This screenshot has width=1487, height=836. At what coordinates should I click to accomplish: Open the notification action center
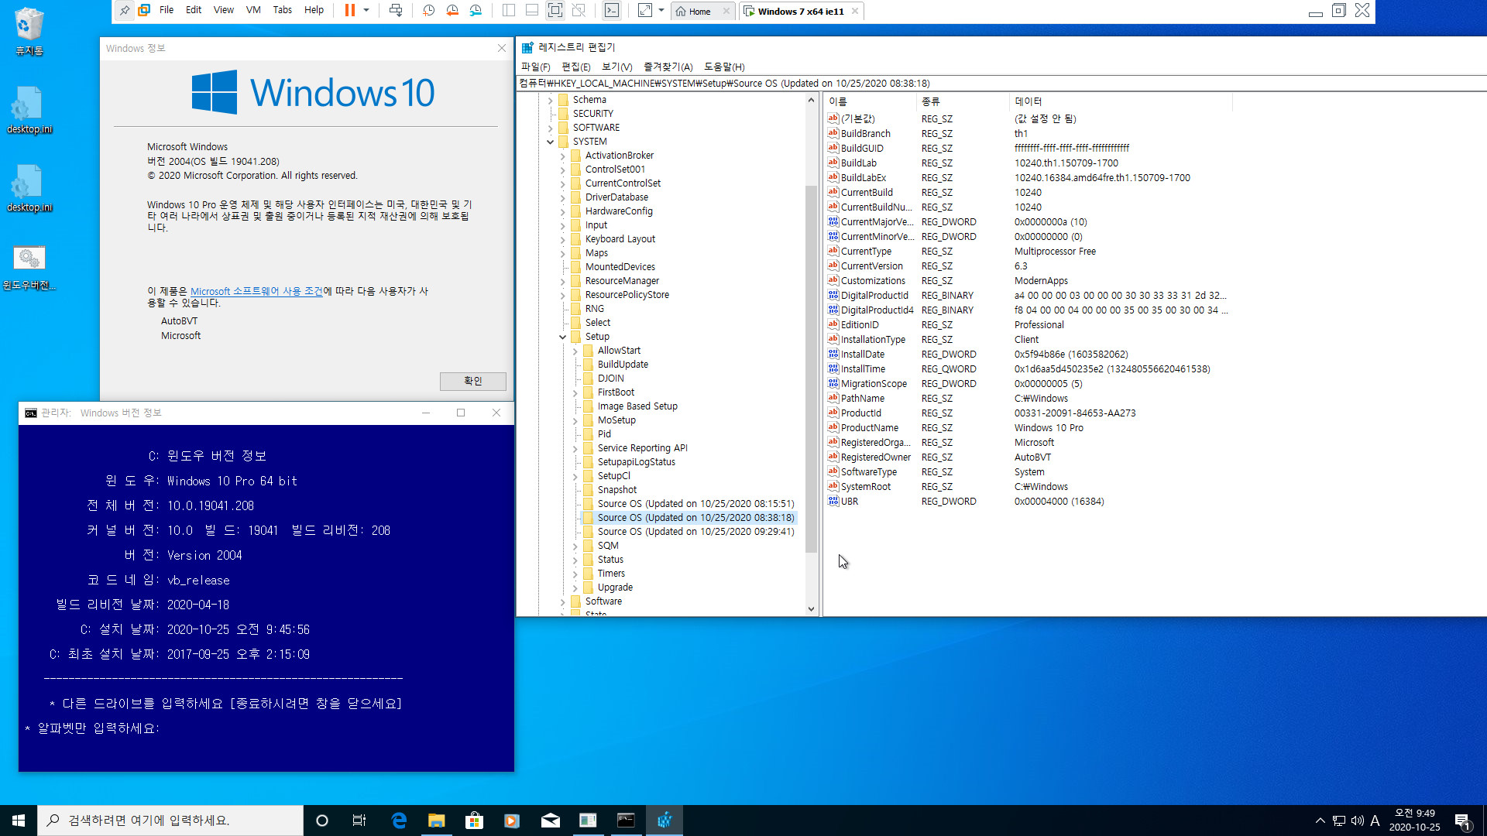click(x=1462, y=821)
